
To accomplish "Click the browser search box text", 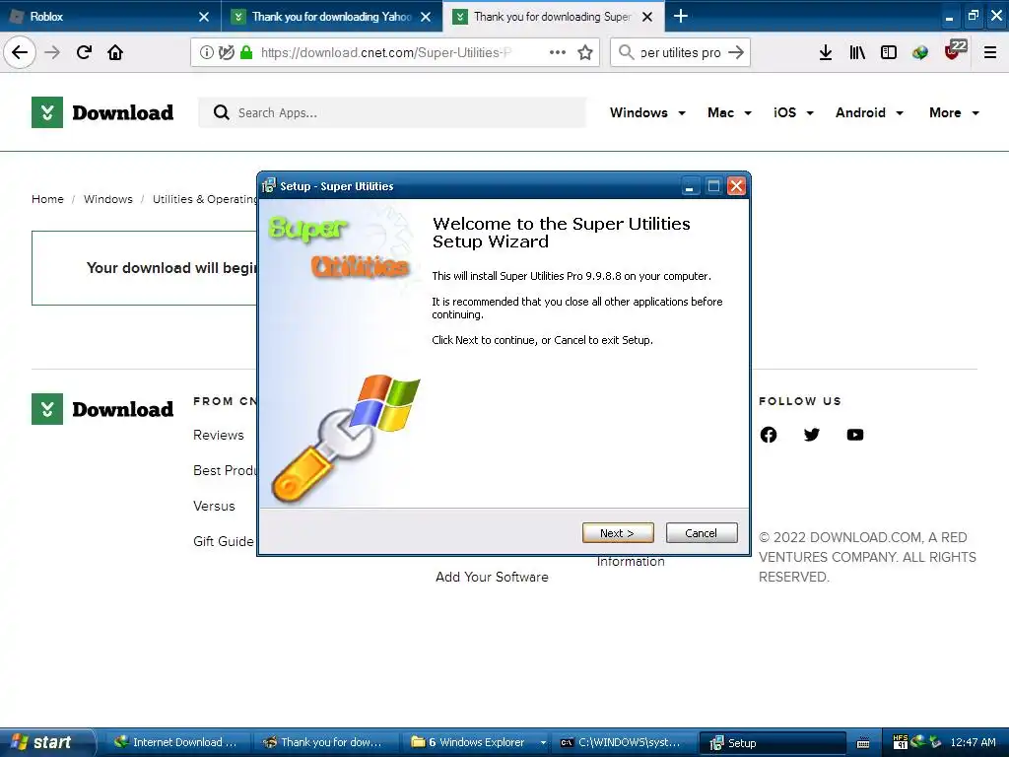I will [680, 53].
